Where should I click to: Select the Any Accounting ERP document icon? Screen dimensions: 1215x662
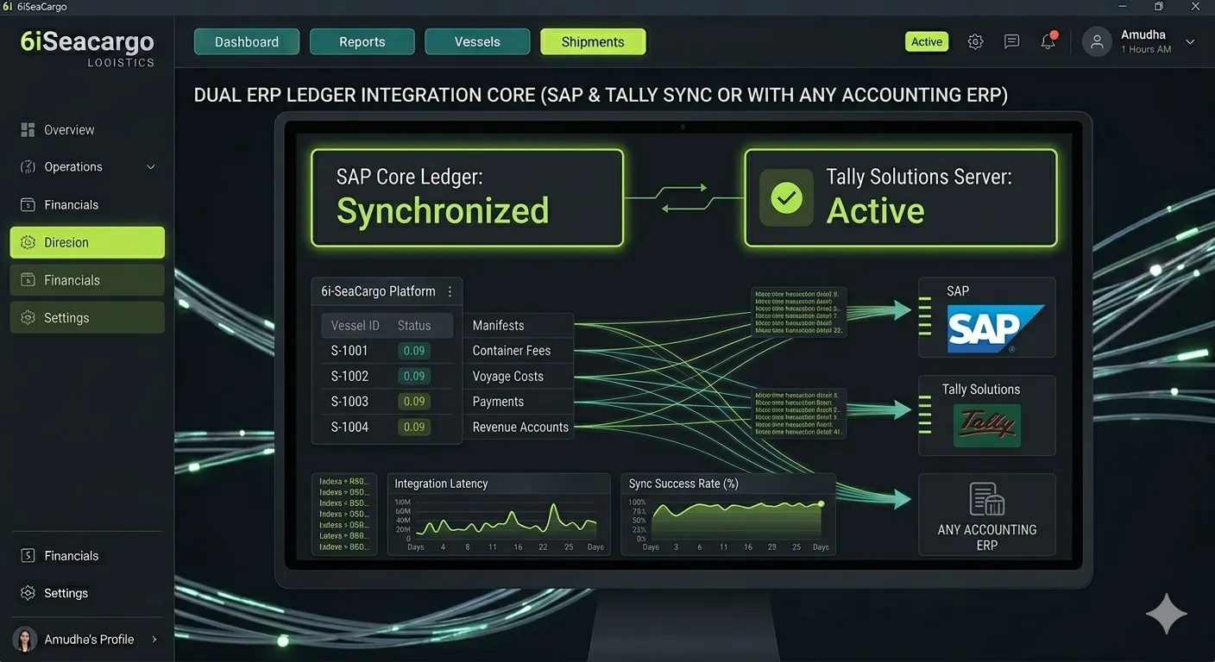pos(986,499)
